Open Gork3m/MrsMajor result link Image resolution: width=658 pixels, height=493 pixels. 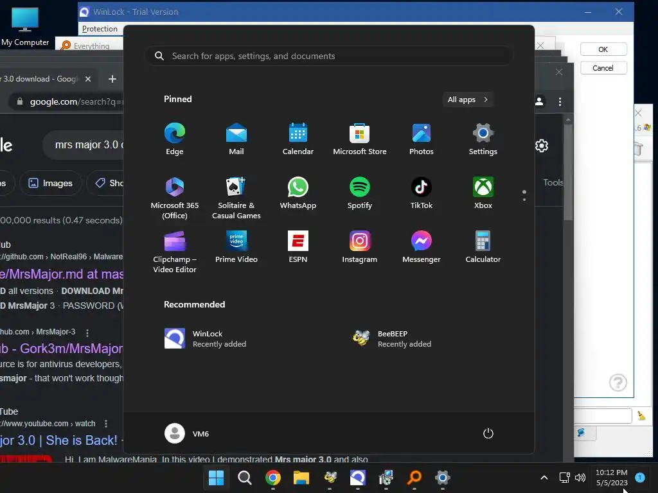[x=62, y=349]
